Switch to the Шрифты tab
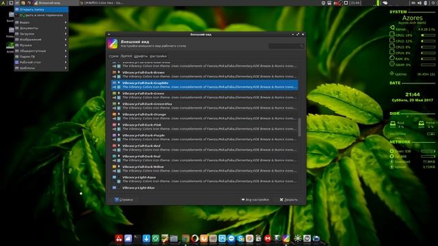 [141, 56]
